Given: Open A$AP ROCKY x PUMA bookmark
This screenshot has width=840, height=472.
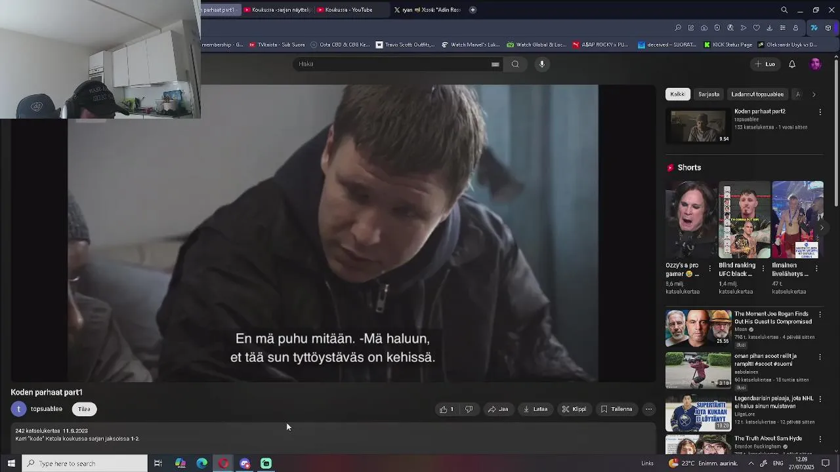Looking at the screenshot, I should pos(600,45).
